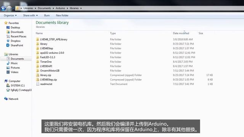Viewport: 244px width, 137px height.
Task: Click the Desktop icon in sidebar
Action: pyautogui.click(x=8, y=27)
